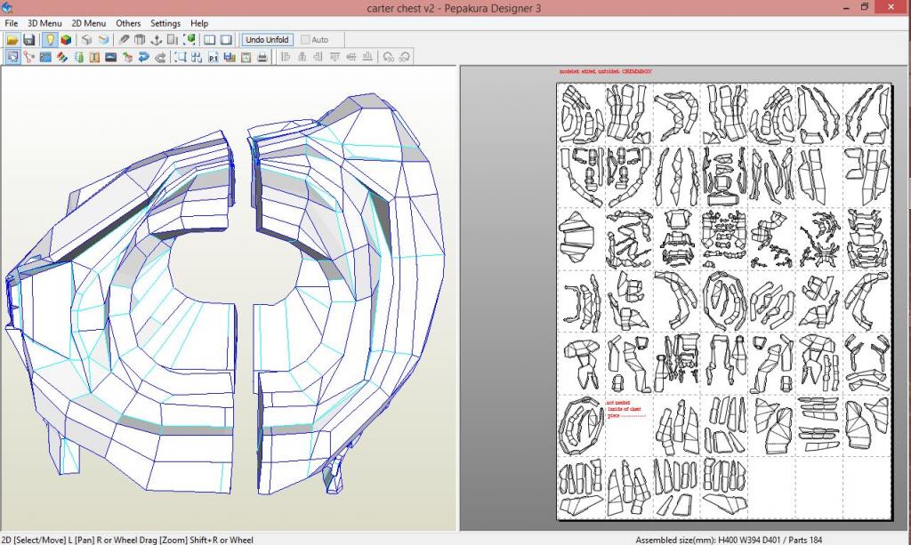
Task: Click the grey curved arrow icon
Action: click(160, 57)
